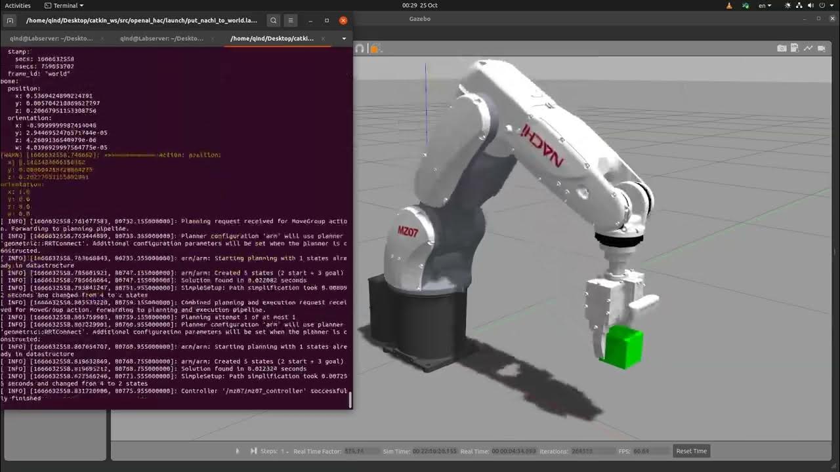Open the Steps count dropdown
840x472 pixels.
coord(284,451)
